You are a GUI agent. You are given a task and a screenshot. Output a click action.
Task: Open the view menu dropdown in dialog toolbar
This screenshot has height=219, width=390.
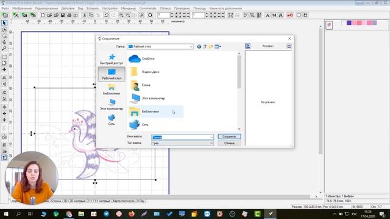(x=218, y=46)
